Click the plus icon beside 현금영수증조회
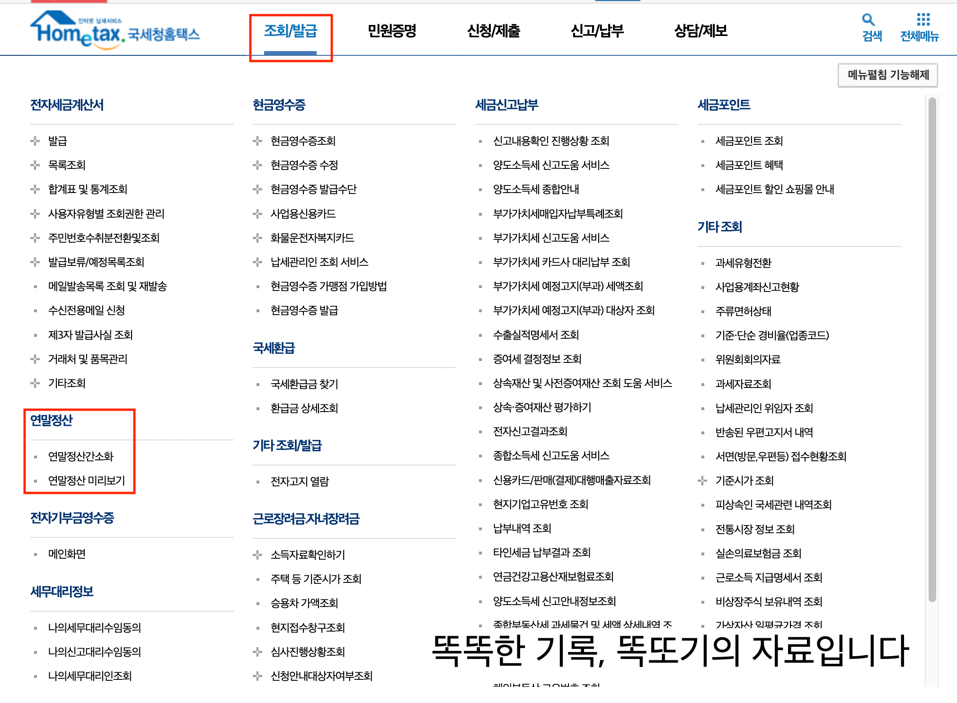The image size is (957, 703). click(x=257, y=141)
